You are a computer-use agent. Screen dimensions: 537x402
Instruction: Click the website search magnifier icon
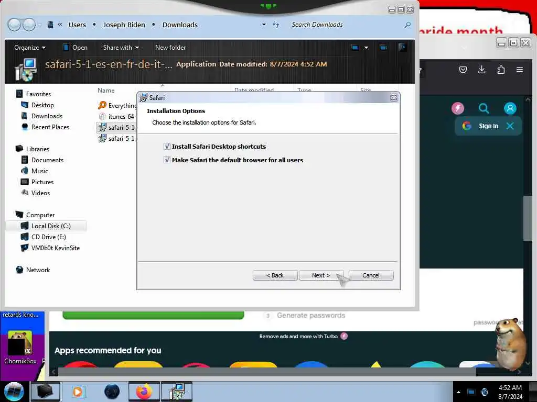coord(484,108)
